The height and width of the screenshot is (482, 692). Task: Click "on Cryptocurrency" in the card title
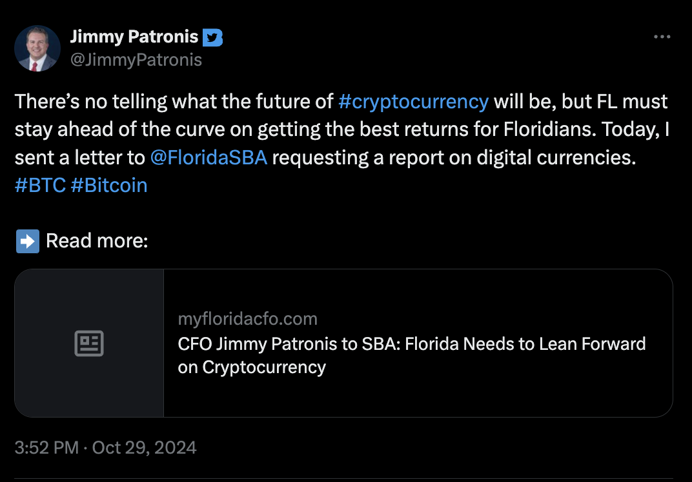(x=252, y=367)
